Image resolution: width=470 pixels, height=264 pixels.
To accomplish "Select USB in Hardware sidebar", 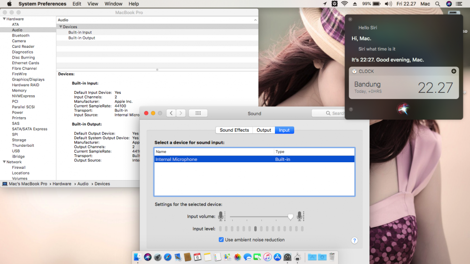I will pyautogui.click(x=16, y=151).
